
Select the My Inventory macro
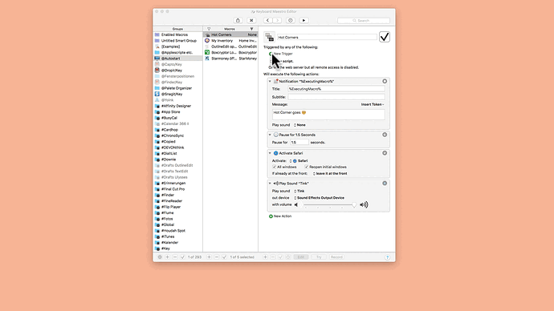coord(230,41)
